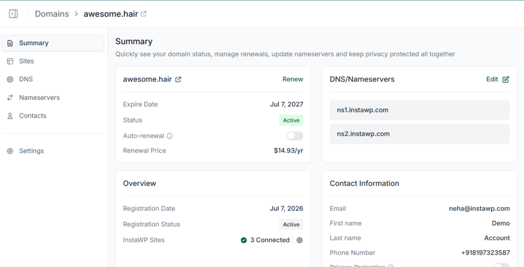
Task: Click phone number +918197323587
Action: point(486,253)
